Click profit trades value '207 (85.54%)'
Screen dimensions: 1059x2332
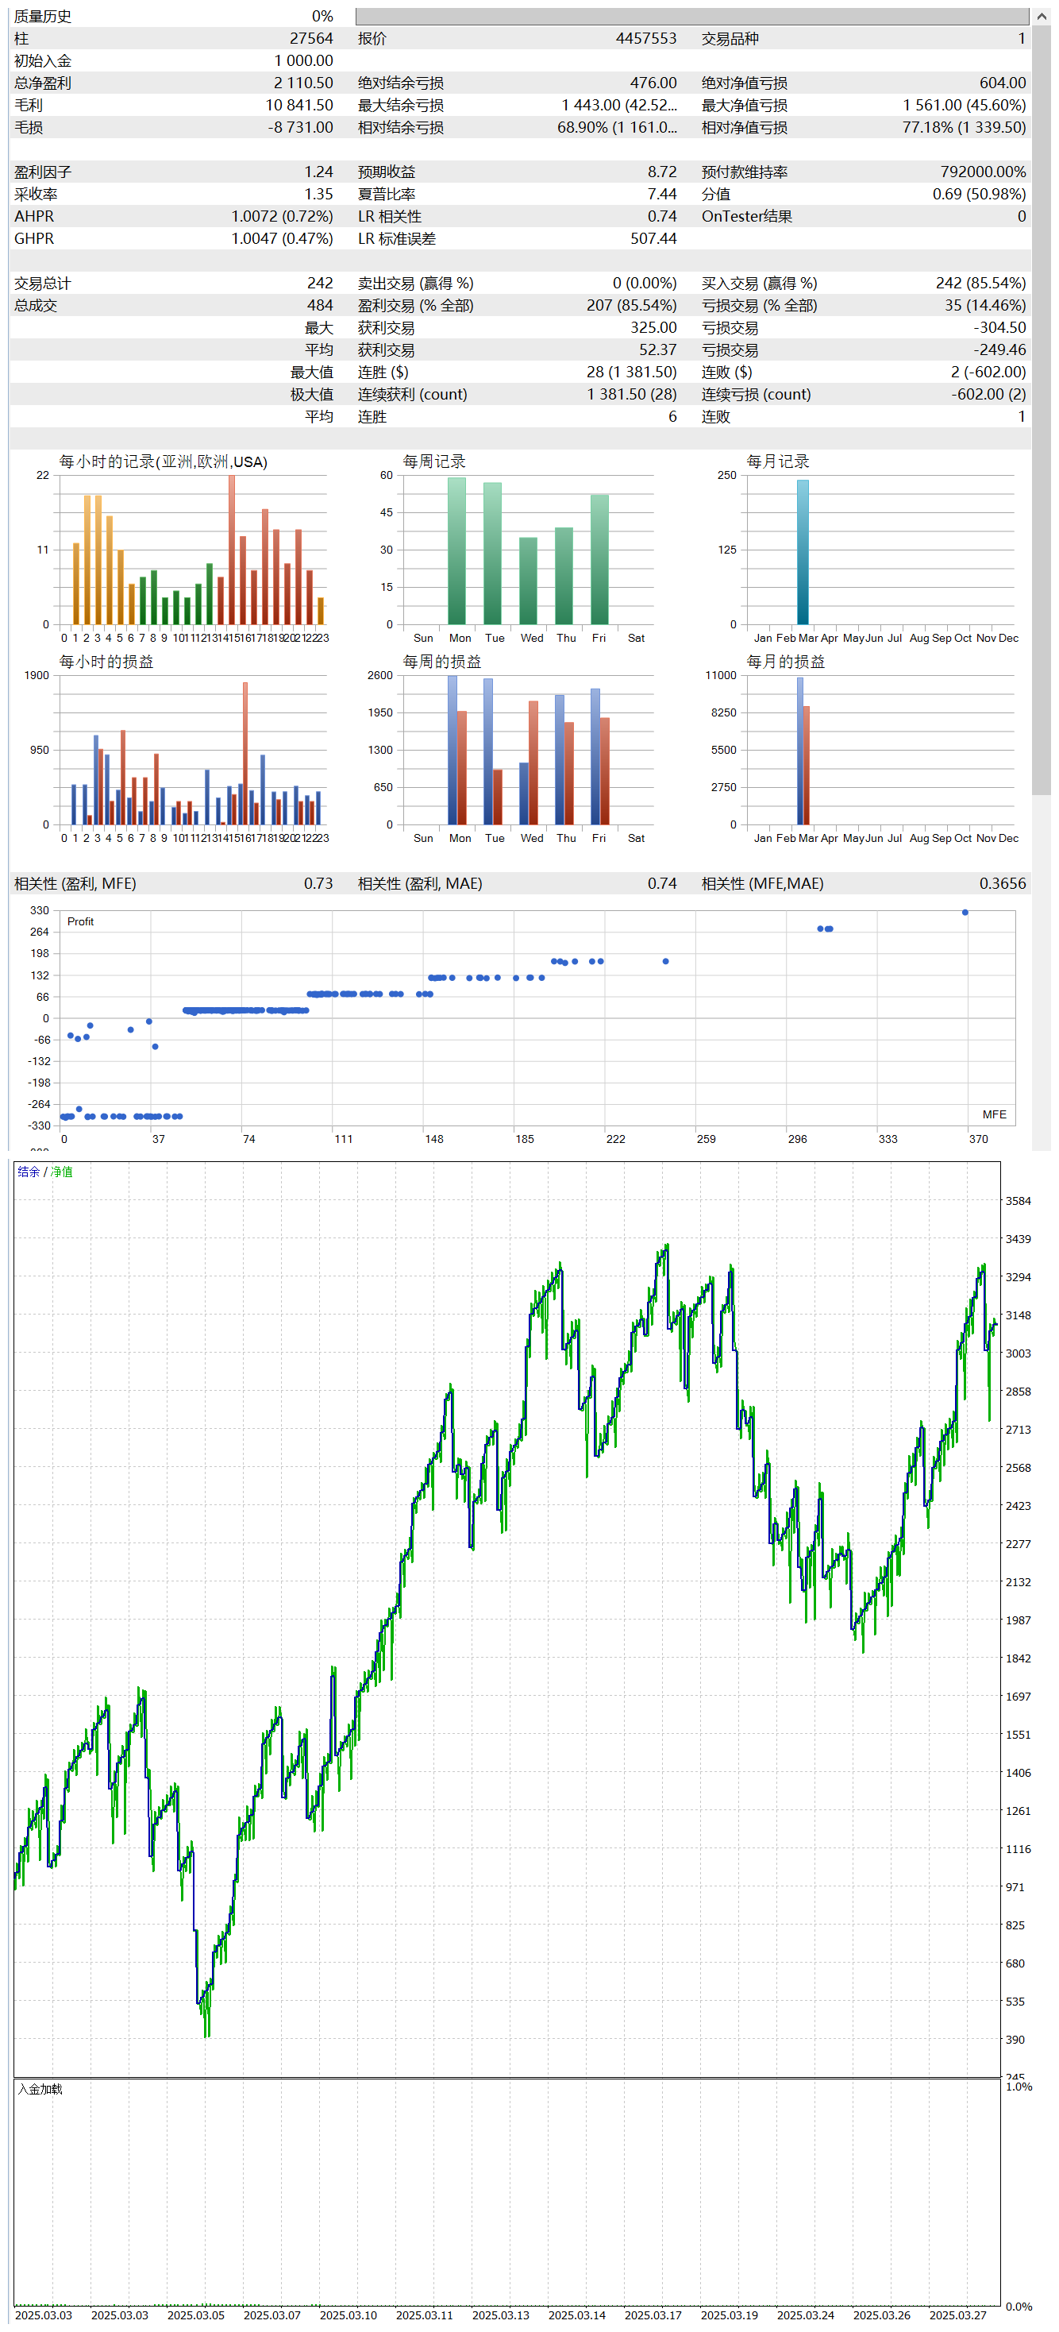click(631, 305)
